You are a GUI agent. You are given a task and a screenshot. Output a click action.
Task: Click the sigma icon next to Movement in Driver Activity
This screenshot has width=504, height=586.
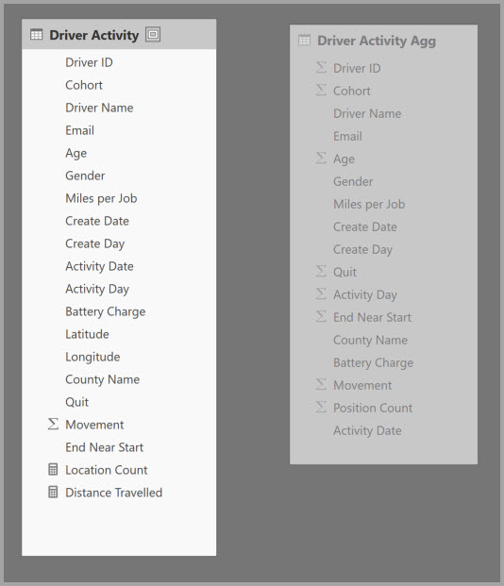pos(53,424)
